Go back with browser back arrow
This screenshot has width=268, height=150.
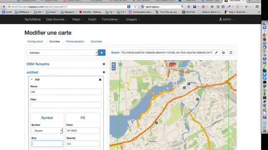[4, 7]
